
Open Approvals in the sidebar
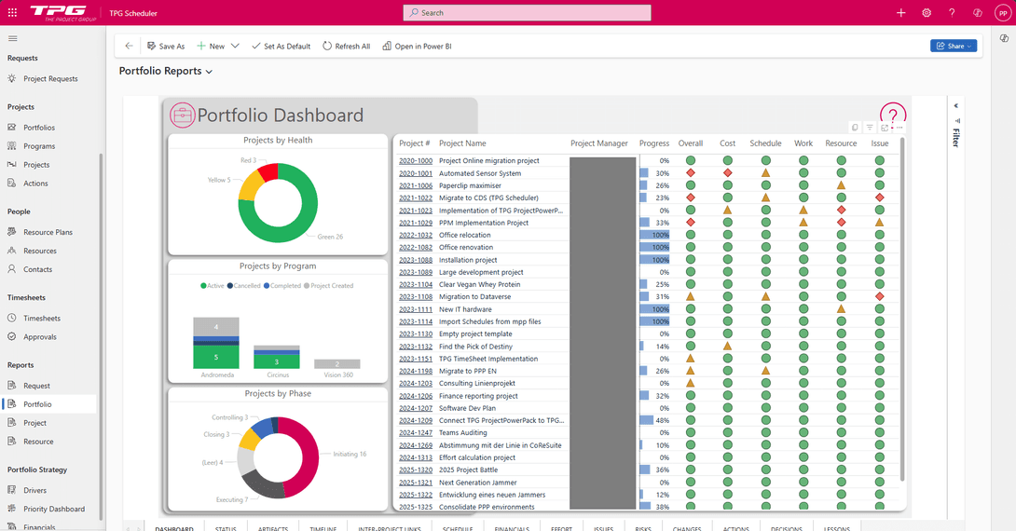(x=39, y=336)
